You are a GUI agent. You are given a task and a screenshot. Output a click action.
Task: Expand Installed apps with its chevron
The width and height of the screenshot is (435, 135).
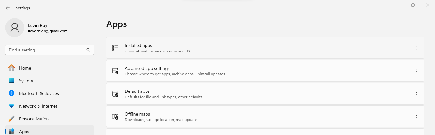417,48
